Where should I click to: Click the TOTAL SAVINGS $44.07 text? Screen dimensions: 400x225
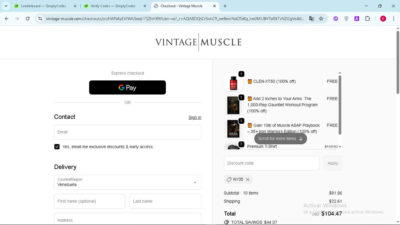pyautogui.click(x=254, y=222)
